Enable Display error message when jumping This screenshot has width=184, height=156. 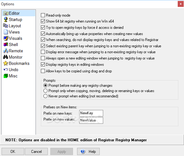pos(43,52)
